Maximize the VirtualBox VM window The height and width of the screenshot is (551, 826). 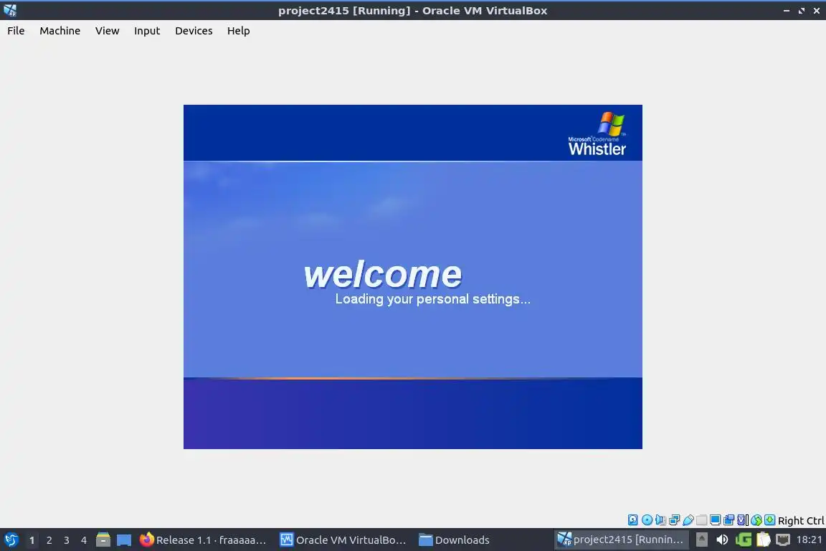(x=801, y=11)
